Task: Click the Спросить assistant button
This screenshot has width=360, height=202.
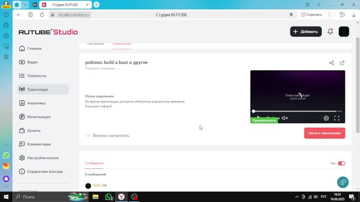Action: click(311, 15)
